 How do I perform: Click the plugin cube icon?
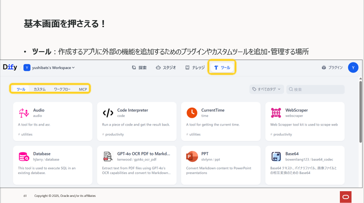324,67
